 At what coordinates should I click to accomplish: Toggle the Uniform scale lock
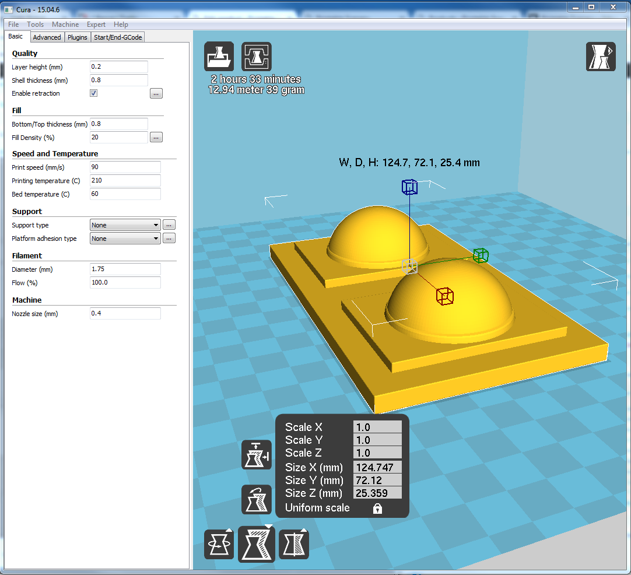pyautogui.click(x=377, y=509)
